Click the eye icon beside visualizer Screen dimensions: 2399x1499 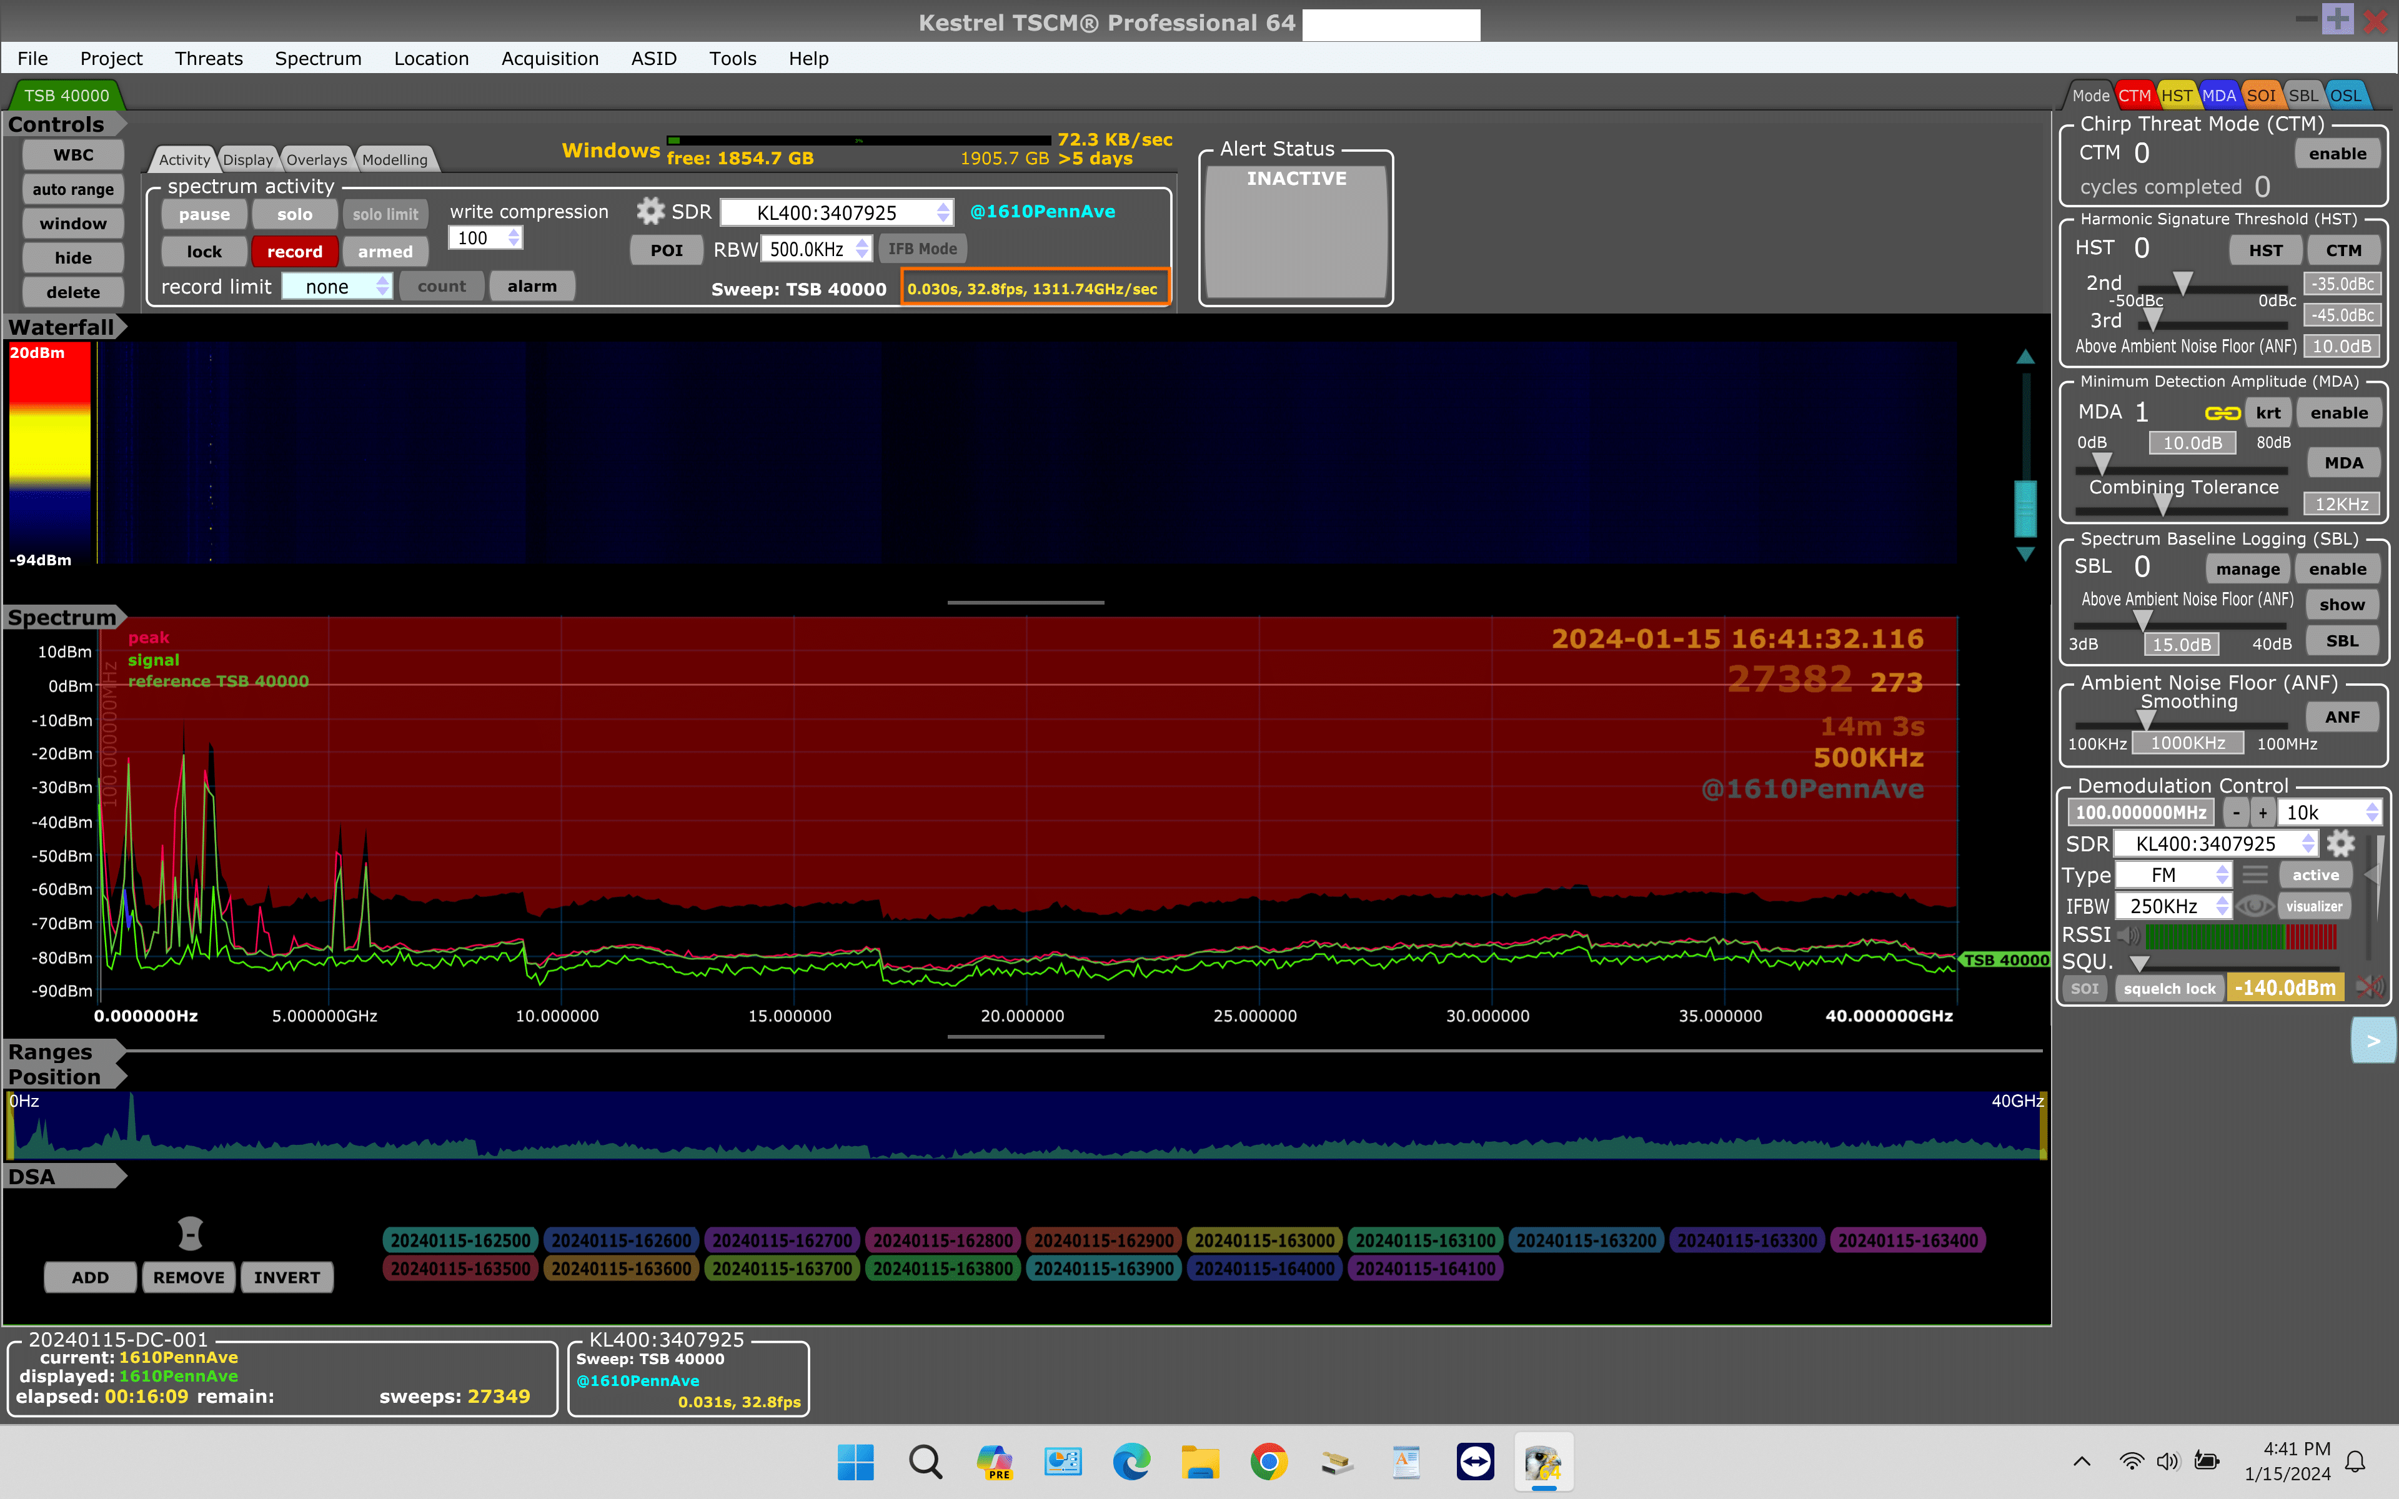pos(2254,906)
